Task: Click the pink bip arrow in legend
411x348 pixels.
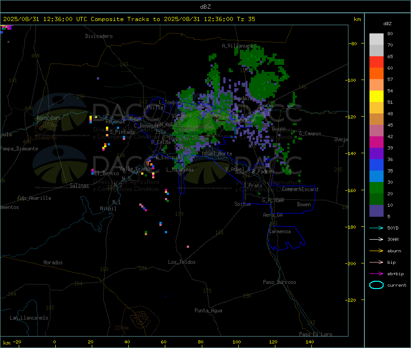Action: [x=376, y=262]
